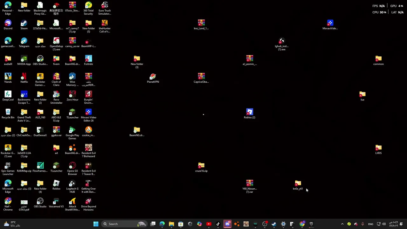This screenshot has height=229, width=407.
Task: Open Chrome from the taskbar
Action: pyautogui.click(x=302, y=224)
